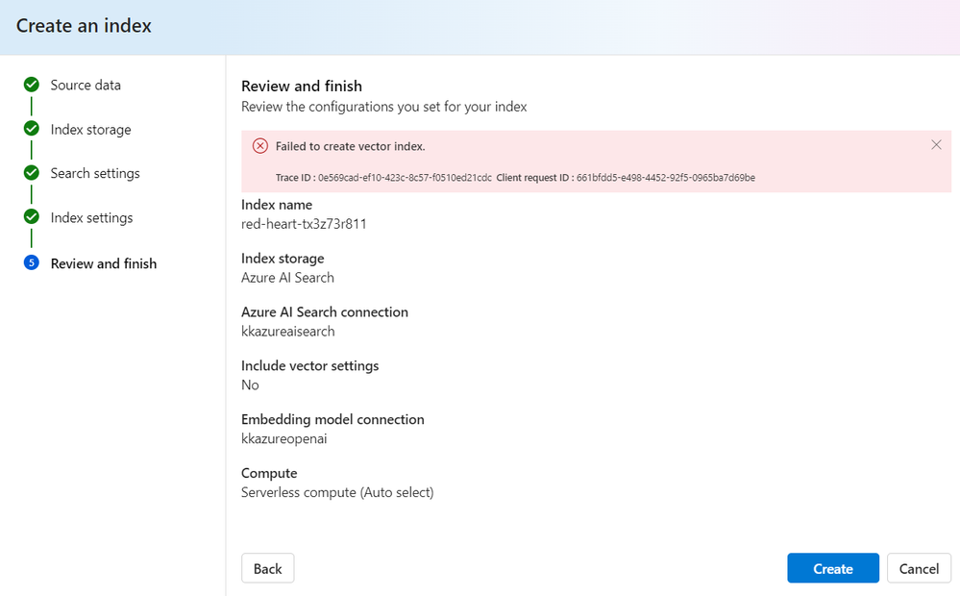Click the kkazureaisearch connection value
This screenshot has height=596, width=960.
pyautogui.click(x=287, y=332)
